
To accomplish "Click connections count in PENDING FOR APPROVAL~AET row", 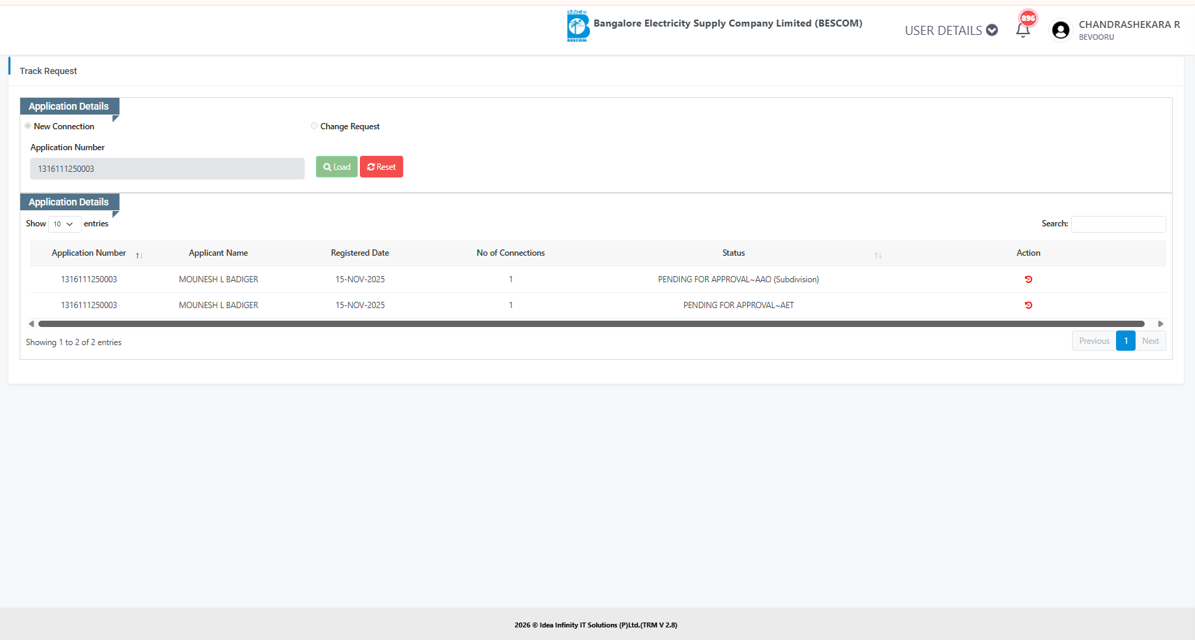I will tap(511, 305).
